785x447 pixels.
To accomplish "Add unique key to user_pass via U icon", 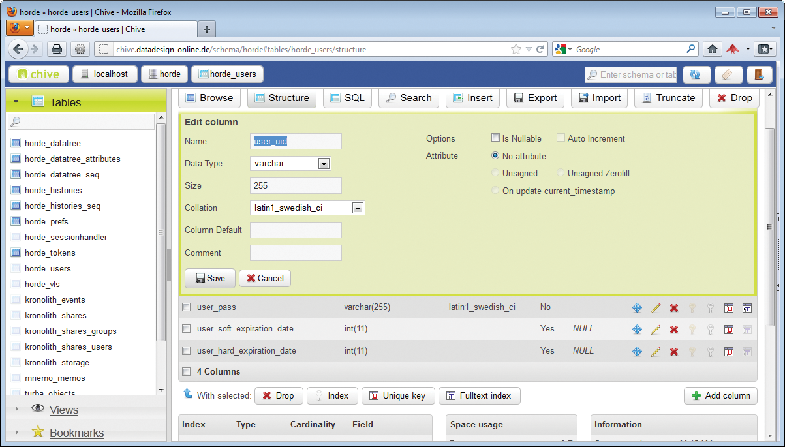I will tap(729, 307).
